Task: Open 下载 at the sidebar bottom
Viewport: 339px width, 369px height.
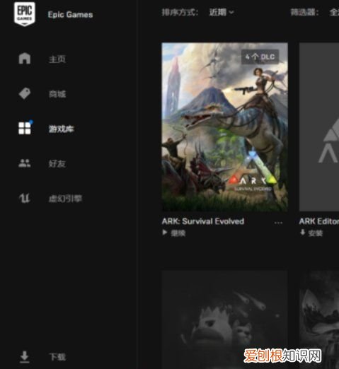Action: (x=57, y=357)
